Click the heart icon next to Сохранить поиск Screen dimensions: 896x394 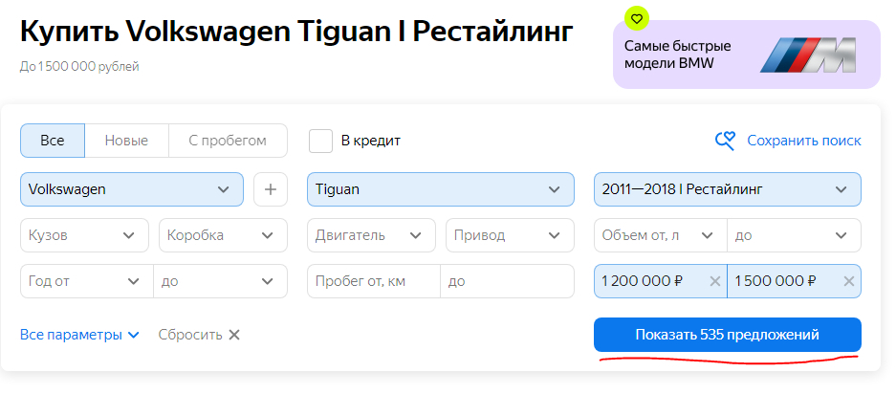point(726,141)
